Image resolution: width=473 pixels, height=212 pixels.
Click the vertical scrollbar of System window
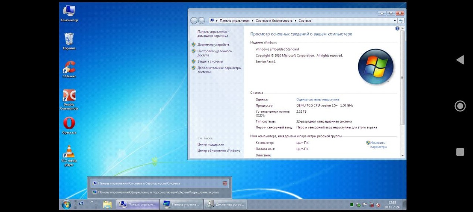(x=402, y=79)
